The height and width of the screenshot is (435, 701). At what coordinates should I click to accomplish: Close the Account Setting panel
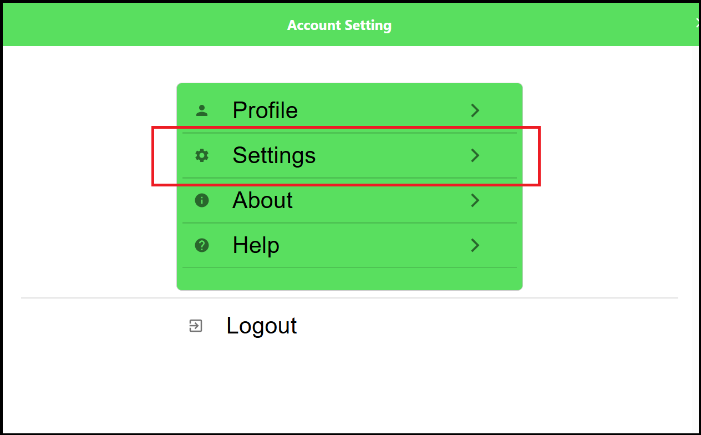[x=697, y=23]
